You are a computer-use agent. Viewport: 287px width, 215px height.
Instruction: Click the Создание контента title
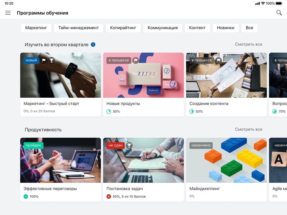[x=209, y=104]
